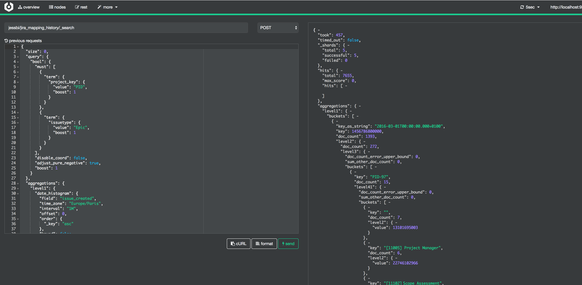Click doc_count 1393 in response
Viewport: 582px width, 285px height.
coord(370,136)
